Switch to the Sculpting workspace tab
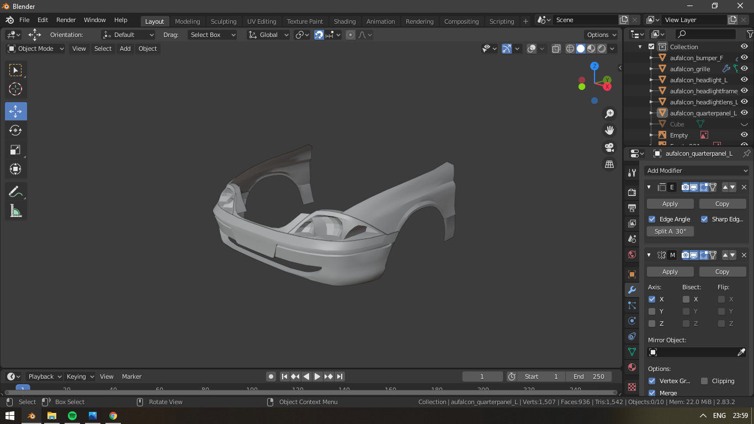 click(x=223, y=22)
